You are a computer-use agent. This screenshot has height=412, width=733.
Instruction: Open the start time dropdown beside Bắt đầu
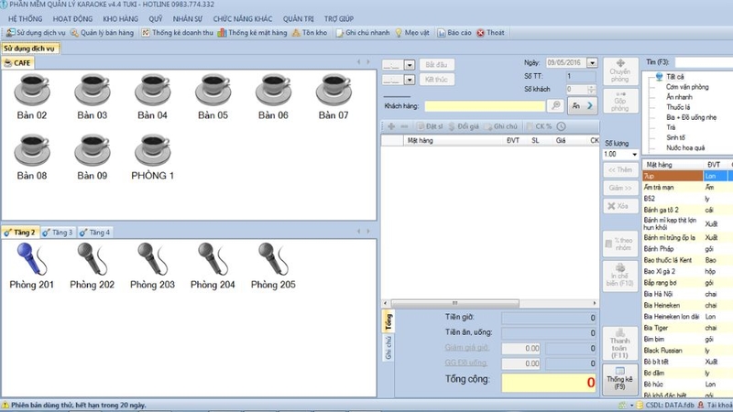(x=410, y=64)
